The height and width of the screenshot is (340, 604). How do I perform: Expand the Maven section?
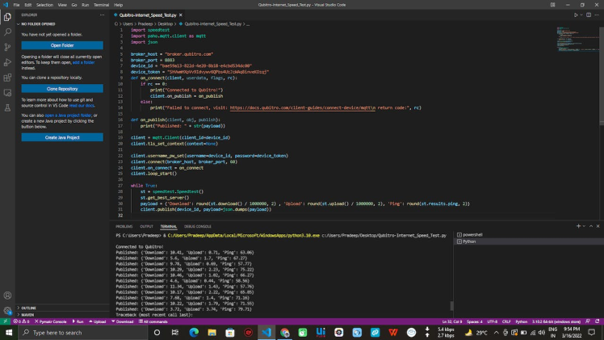(28, 315)
